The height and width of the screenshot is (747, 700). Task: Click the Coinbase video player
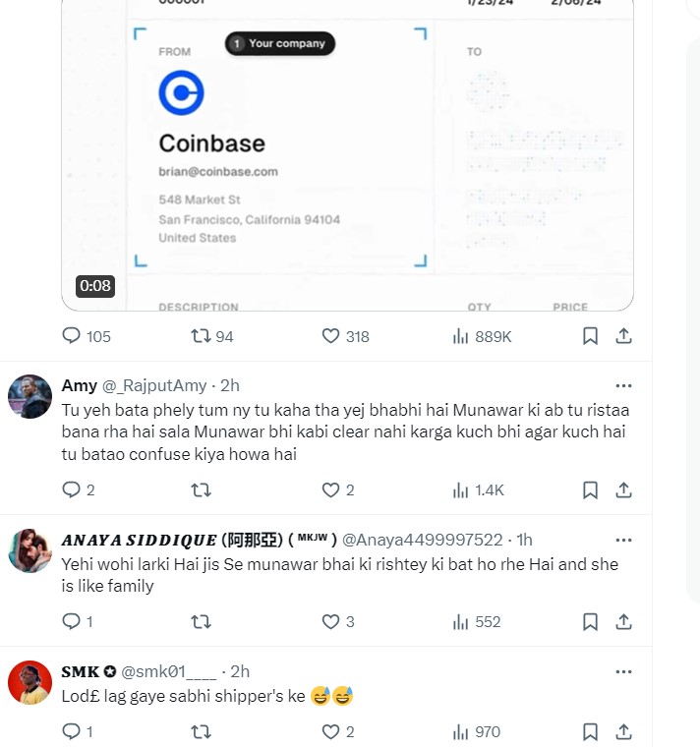pos(347,157)
